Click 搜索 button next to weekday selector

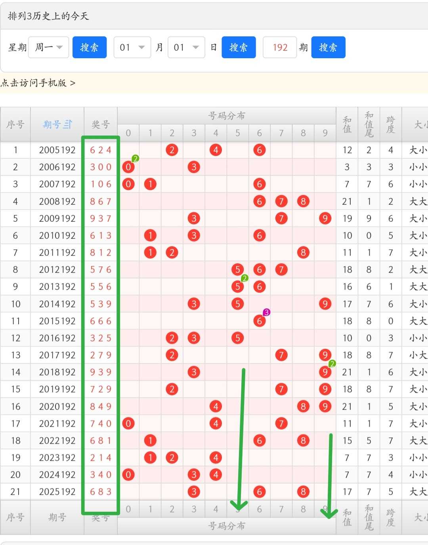point(90,48)
